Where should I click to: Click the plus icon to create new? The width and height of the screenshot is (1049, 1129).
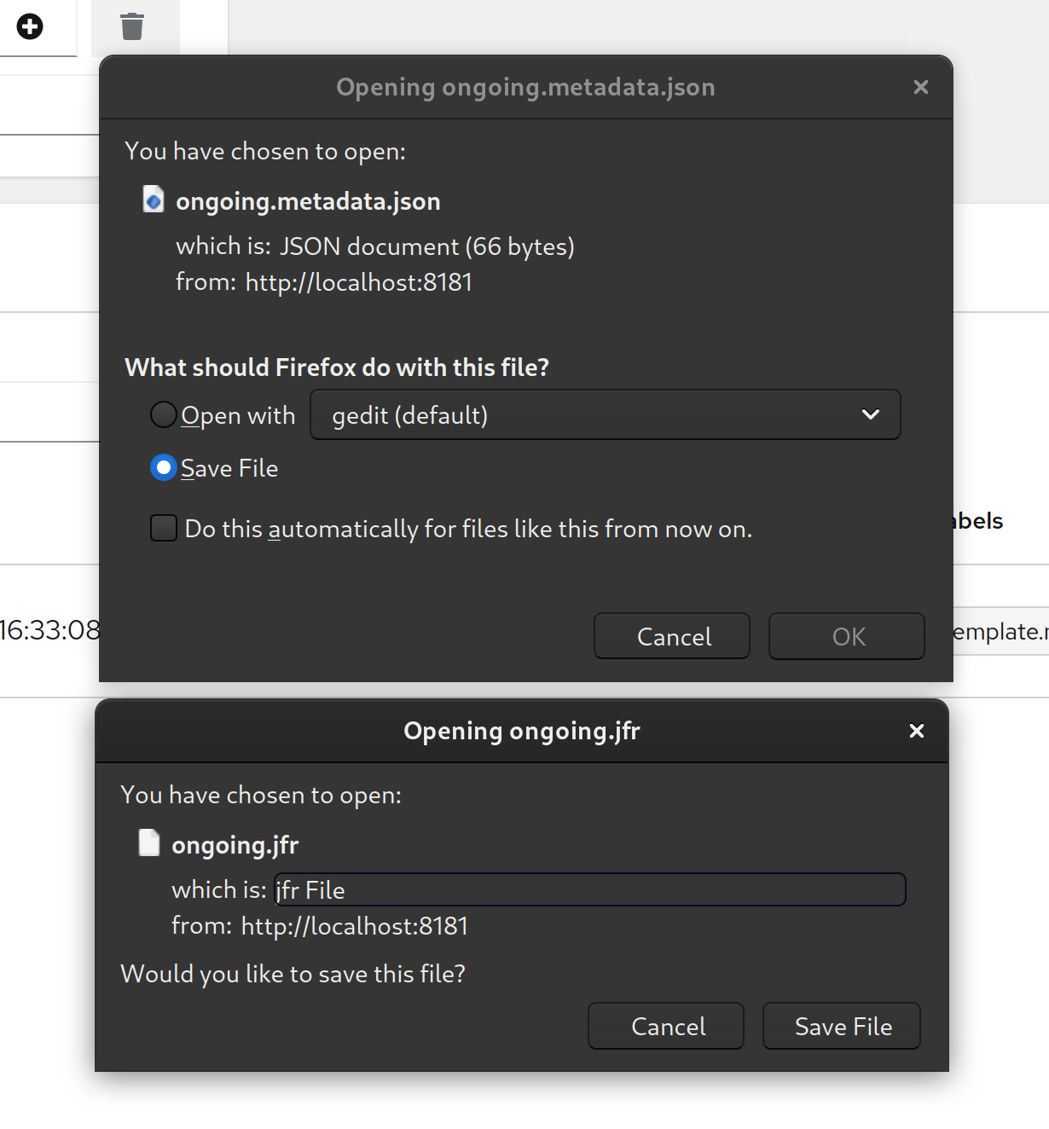pos(30,26)
